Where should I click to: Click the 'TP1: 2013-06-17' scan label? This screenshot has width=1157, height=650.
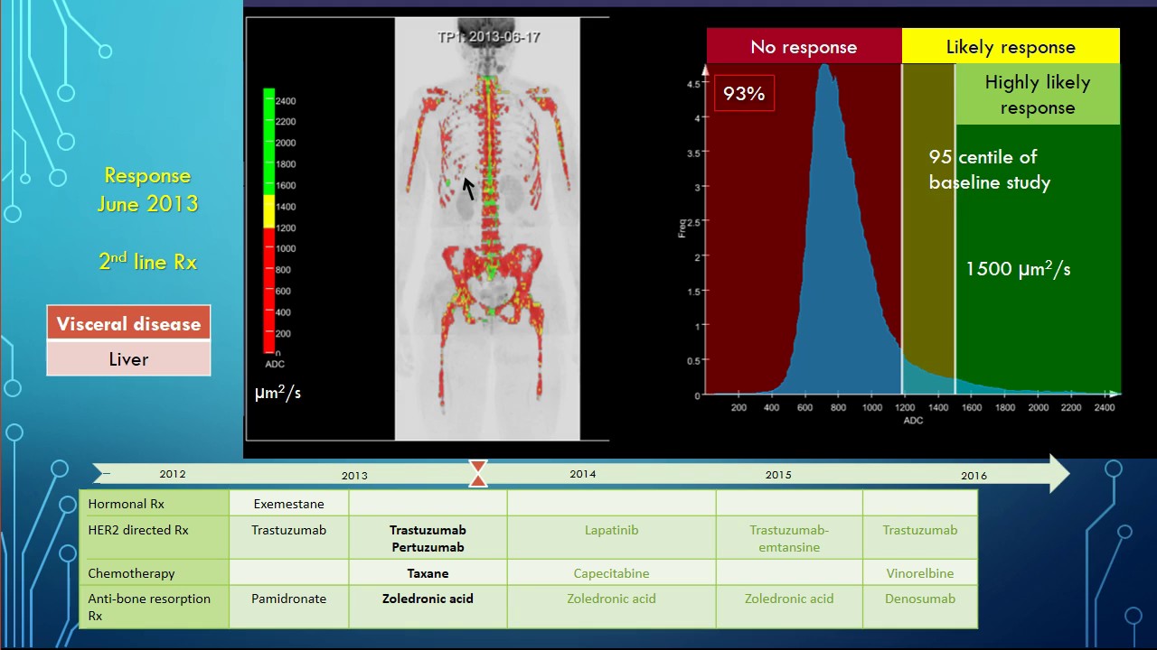489,37
